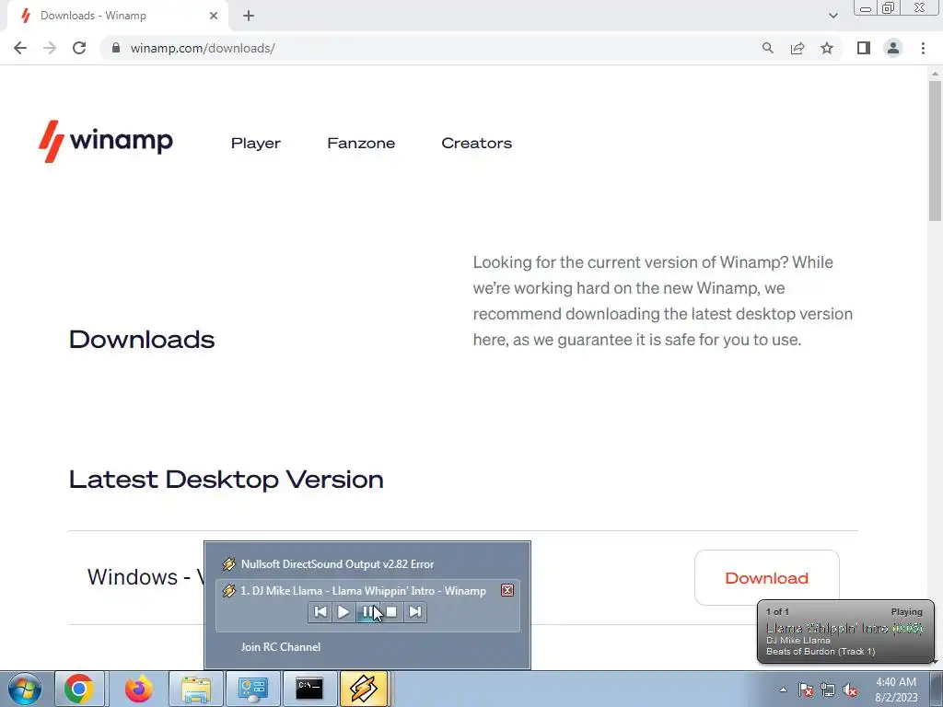Click Play in Winamp thumbnail toolbar
Image resolution: width=943 pixels, height=707 pixels.
pos(343,612)
